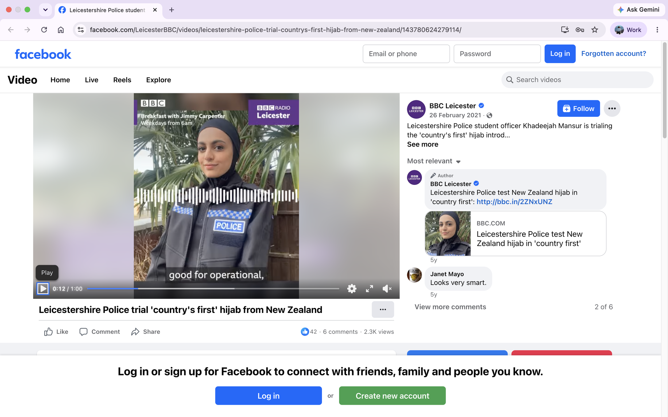
Task: Go to the Reels tab
Action: coord(122,80)
